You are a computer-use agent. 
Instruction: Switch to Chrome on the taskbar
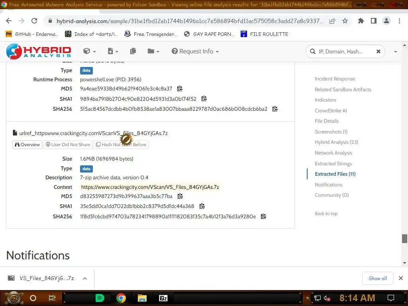pos(121,298)
